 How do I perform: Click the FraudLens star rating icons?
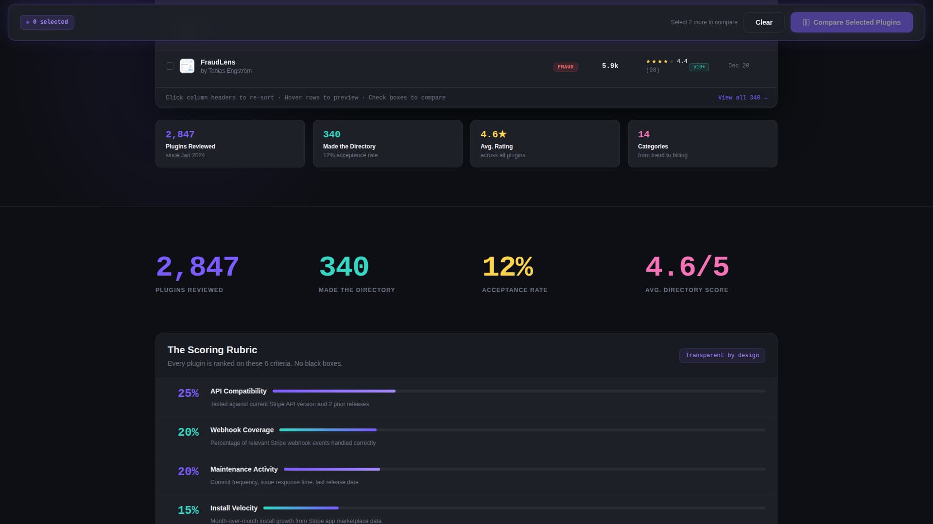(659, 62)
